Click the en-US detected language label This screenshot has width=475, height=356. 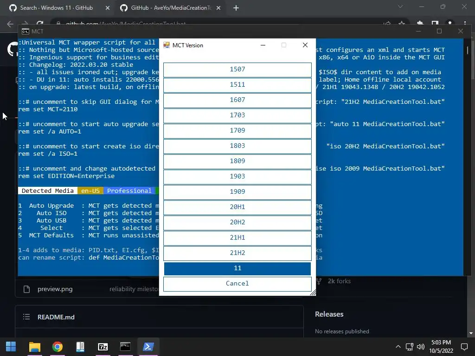(x=90, y=191)
